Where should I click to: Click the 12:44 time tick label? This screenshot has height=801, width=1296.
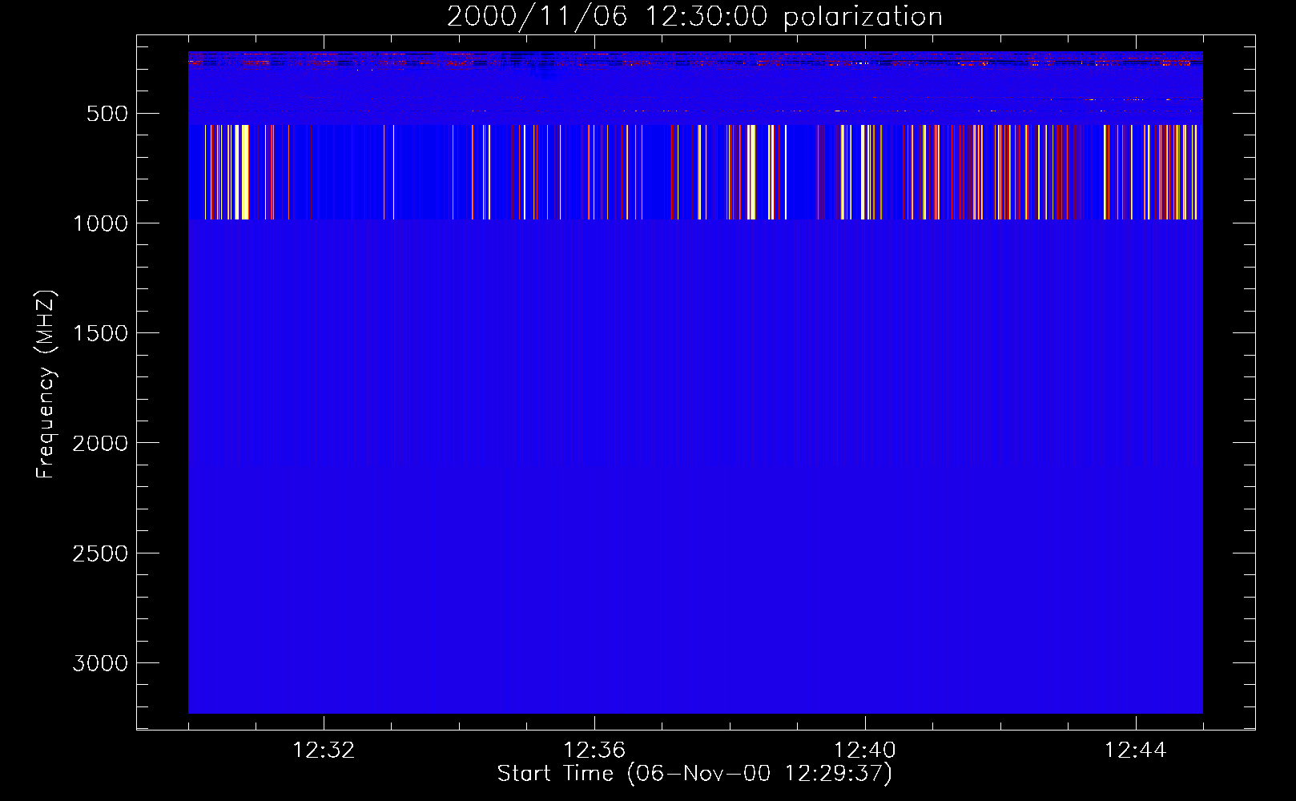[x=1136, y=751]
